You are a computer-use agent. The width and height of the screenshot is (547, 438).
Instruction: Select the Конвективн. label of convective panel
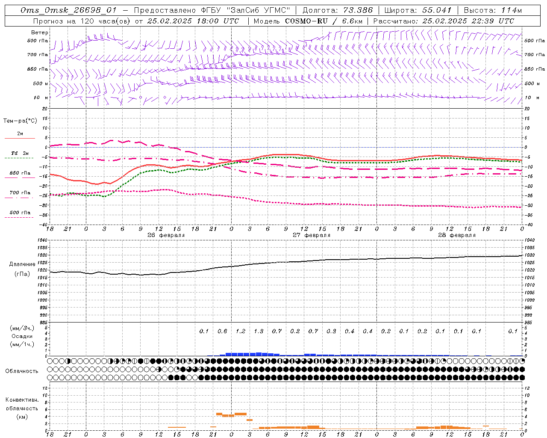point(22,400)
